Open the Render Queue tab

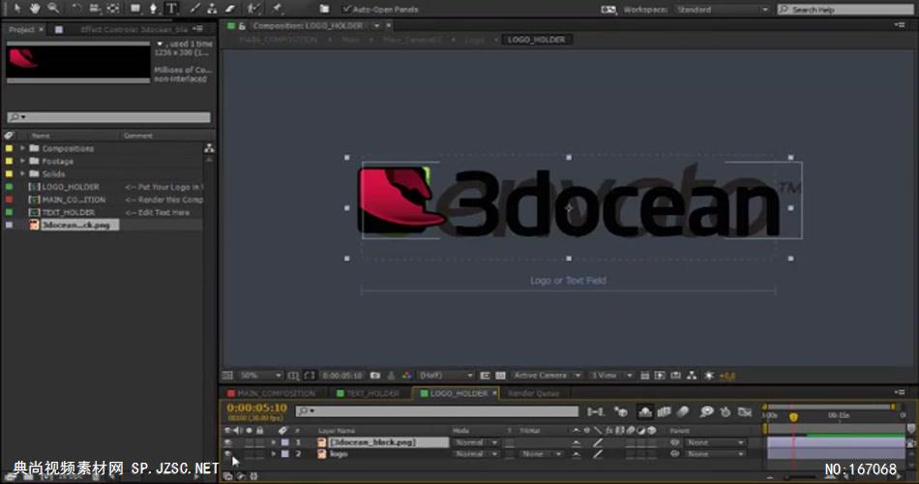(533, 393)
